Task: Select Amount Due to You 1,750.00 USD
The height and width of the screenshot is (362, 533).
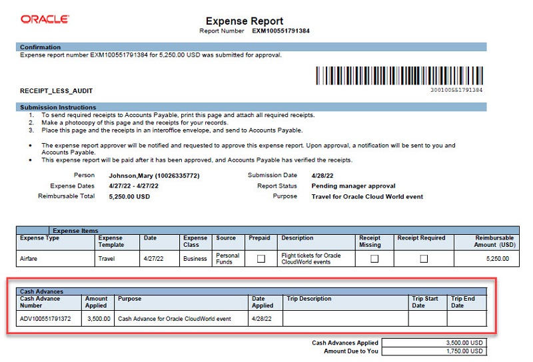Action: (434, 351)
